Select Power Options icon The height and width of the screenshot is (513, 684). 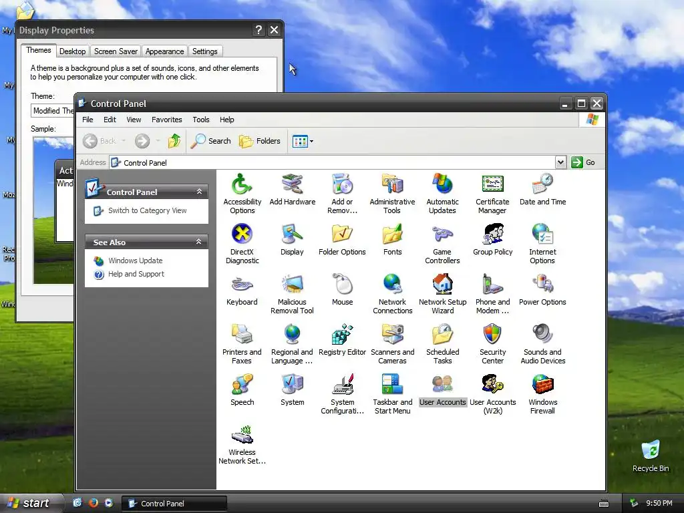[542, 285]
